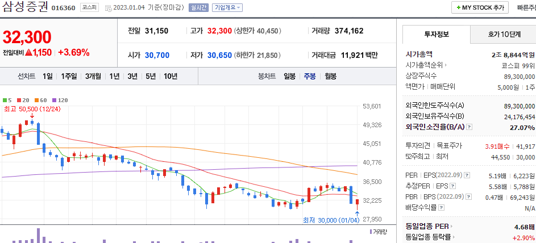This screenshot has width=536, height=243.
Task: Click arrow next to 동일업종 등락률
Action: tap(454, 237)
